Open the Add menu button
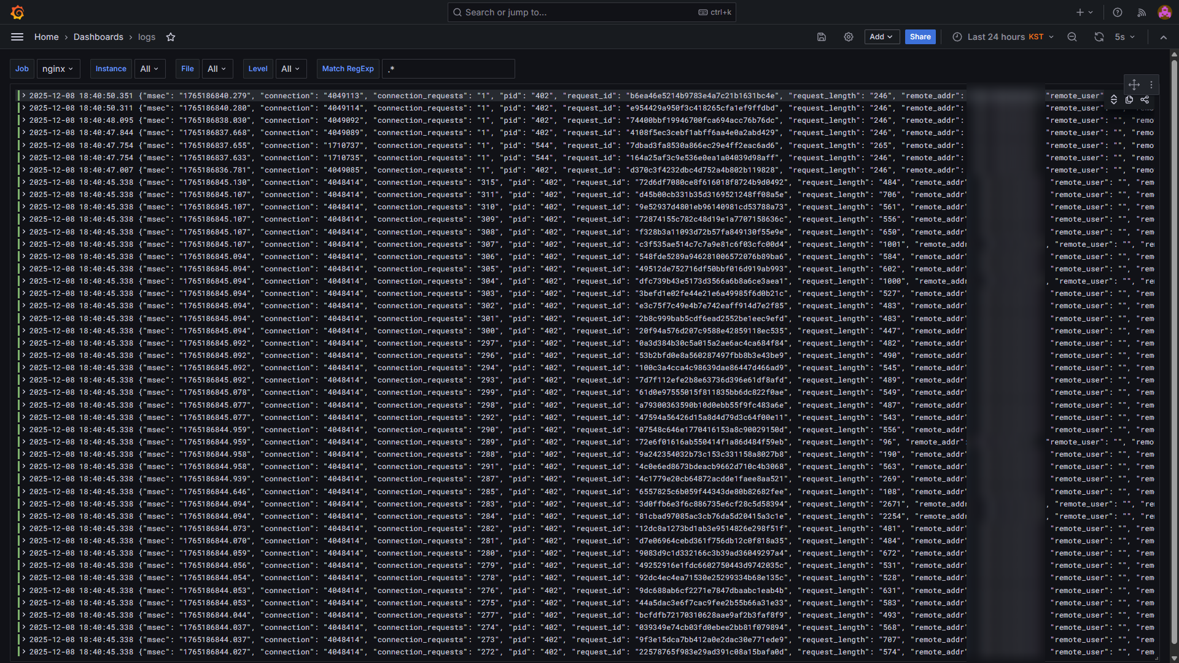This screenshot has width=1179, height=663. (882, 37)
